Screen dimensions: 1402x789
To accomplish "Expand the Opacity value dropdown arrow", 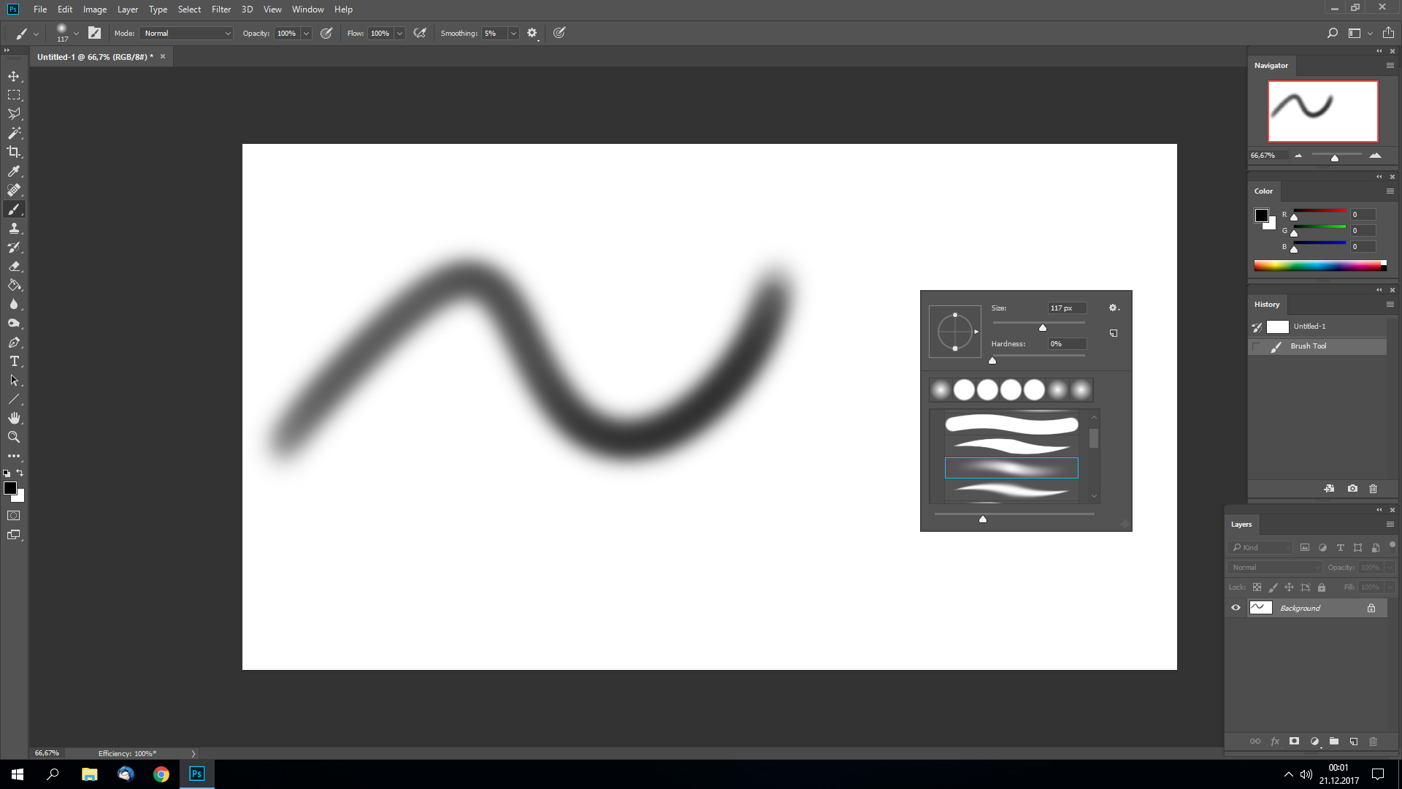I will point(306,33).
